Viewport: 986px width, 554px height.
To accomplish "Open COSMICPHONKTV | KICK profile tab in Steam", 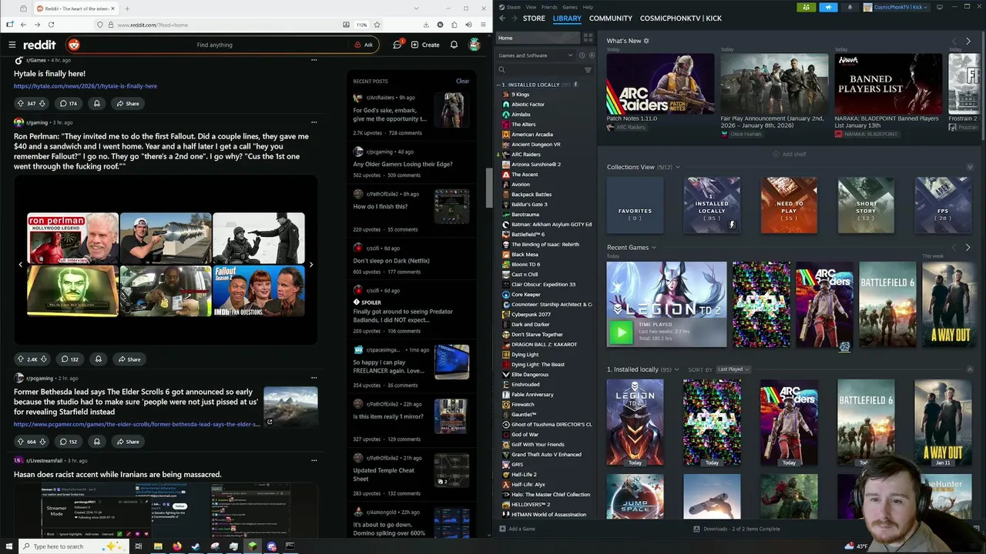I will coord(681,18).
